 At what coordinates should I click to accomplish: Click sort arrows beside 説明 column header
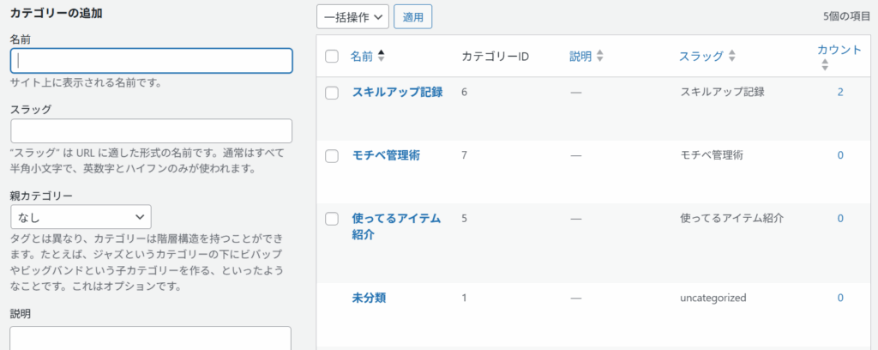pyautogui.click(x=600, y=56)
